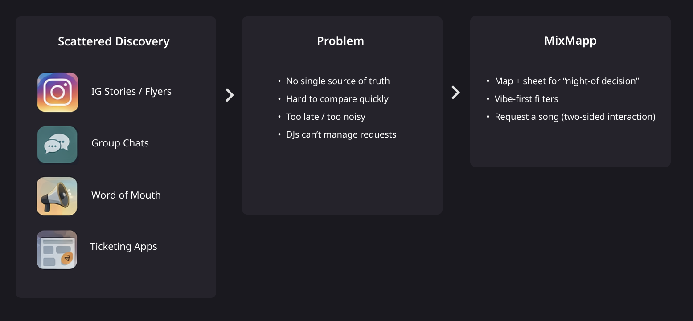Click the Ticketing Apps label

(123, 247)
